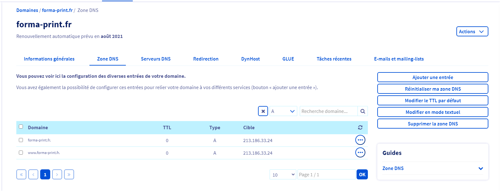500x191 pixels.
Task: Clear the filter with the X icon
Action: 263,111
